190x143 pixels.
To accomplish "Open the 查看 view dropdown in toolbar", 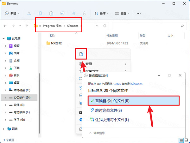I will [122, 13].
